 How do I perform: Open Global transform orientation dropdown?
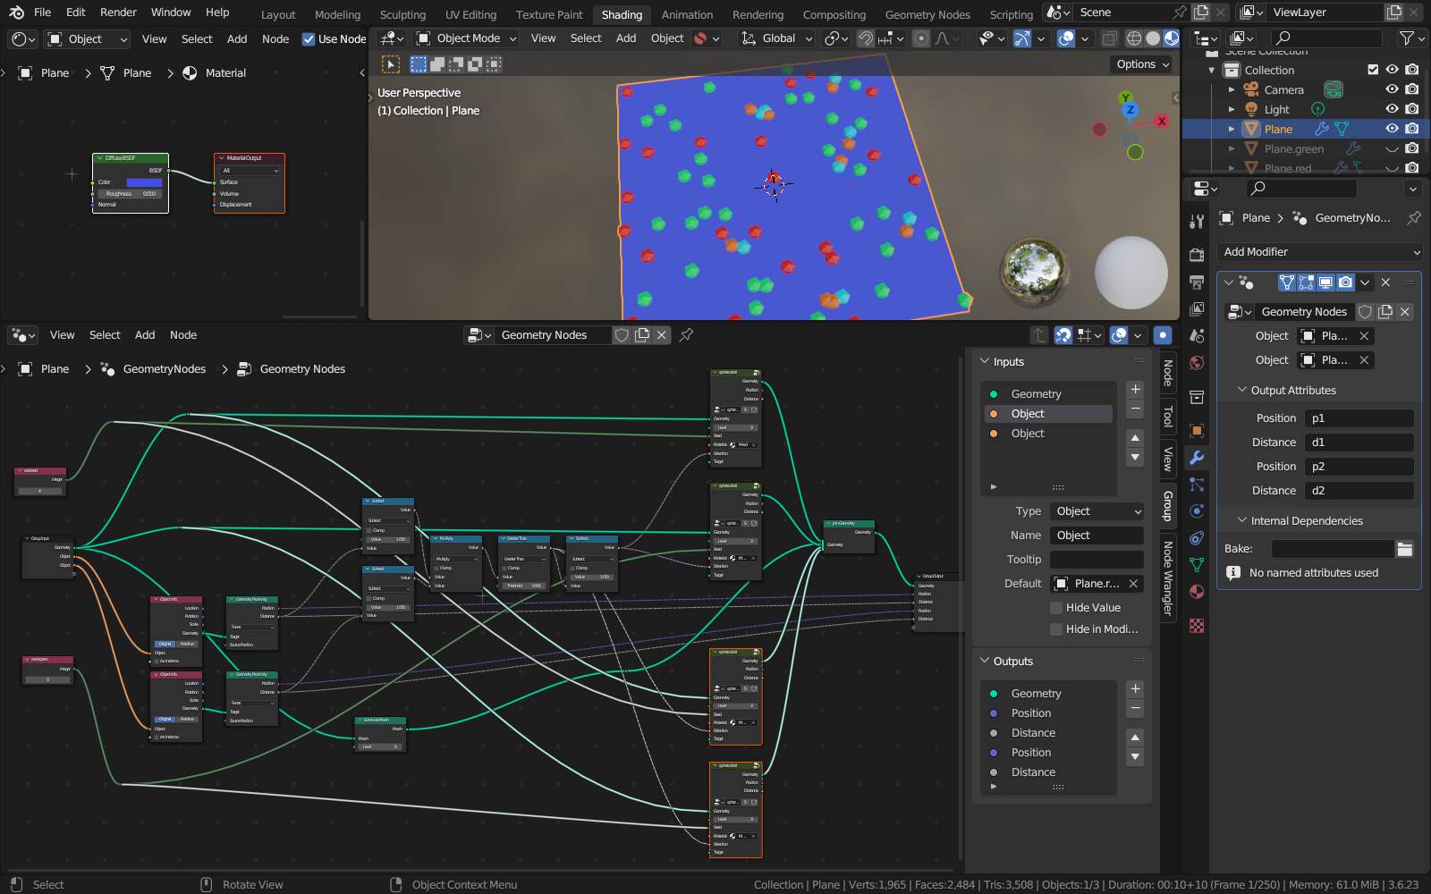pyautogui.click(x=775, y=38)
